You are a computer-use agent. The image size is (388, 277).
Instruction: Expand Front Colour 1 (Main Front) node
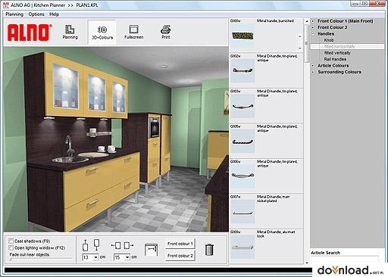click(313, 21)
